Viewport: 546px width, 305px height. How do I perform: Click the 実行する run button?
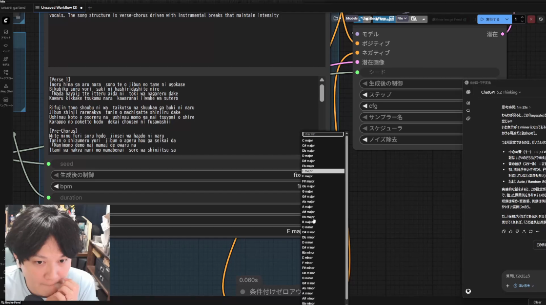[490, 19]
